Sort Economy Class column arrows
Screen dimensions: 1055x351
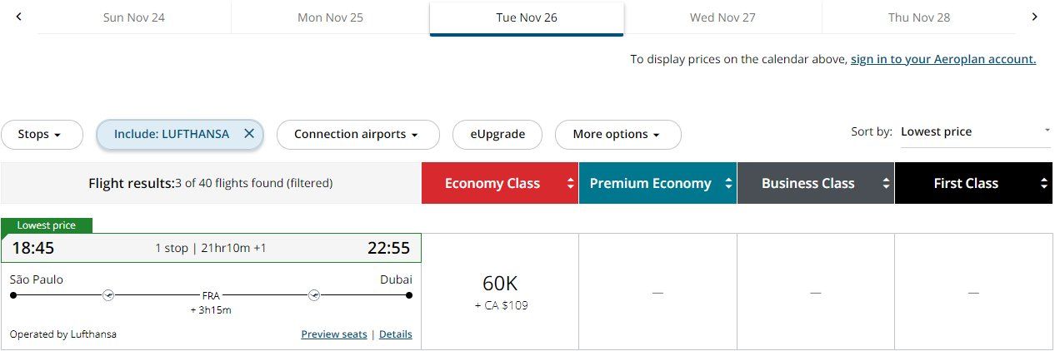(571, 184)
